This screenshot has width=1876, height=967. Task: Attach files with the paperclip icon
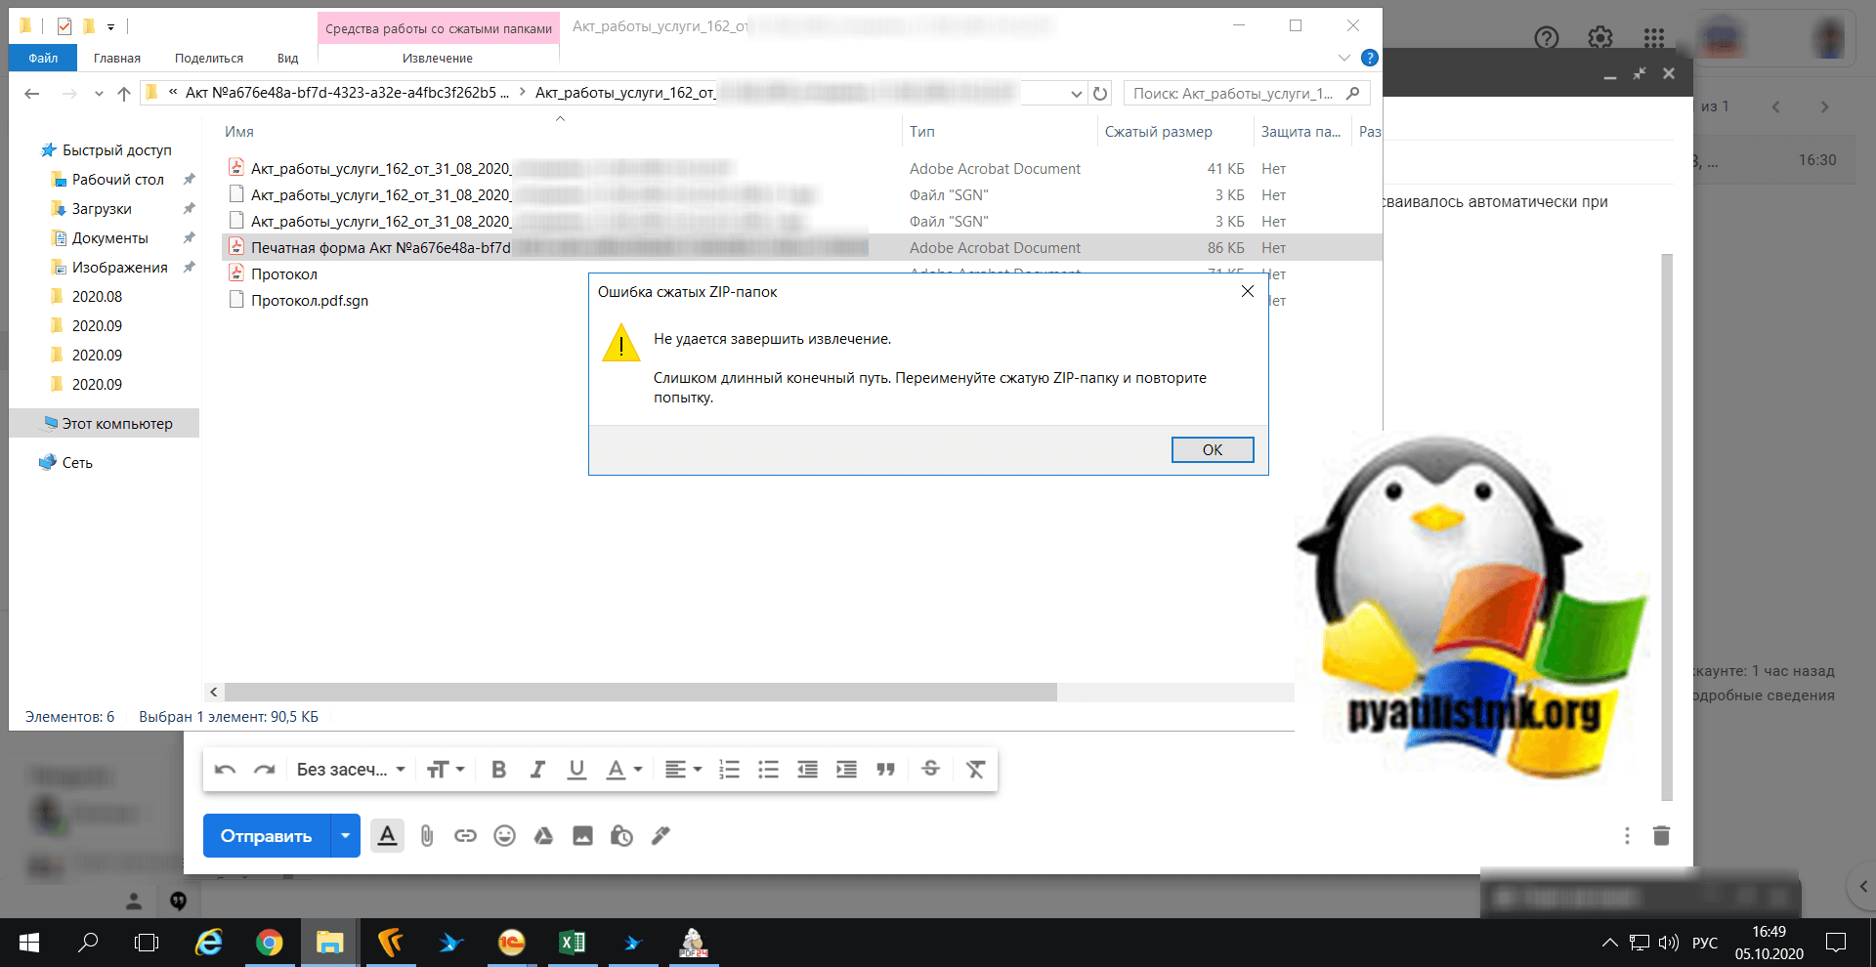pyautogui.click(x=427, y=836)
